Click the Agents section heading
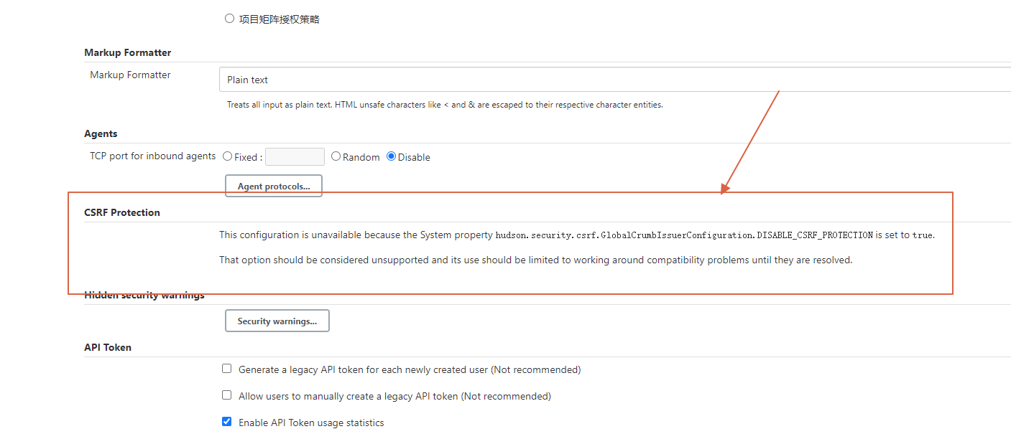The width and height of the screenshot is (1011, 434). pos(100,133)
